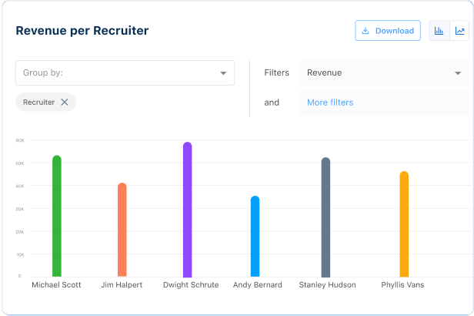Viewport: 474px width, 316px height.
Task: Expand the Group by caret arrow
Action: coord(223,73)
